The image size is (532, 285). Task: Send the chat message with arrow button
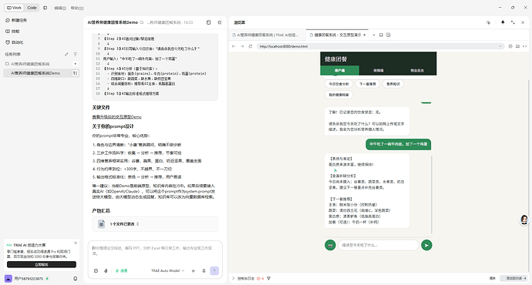pyautogui.click(x=214, y=271)
